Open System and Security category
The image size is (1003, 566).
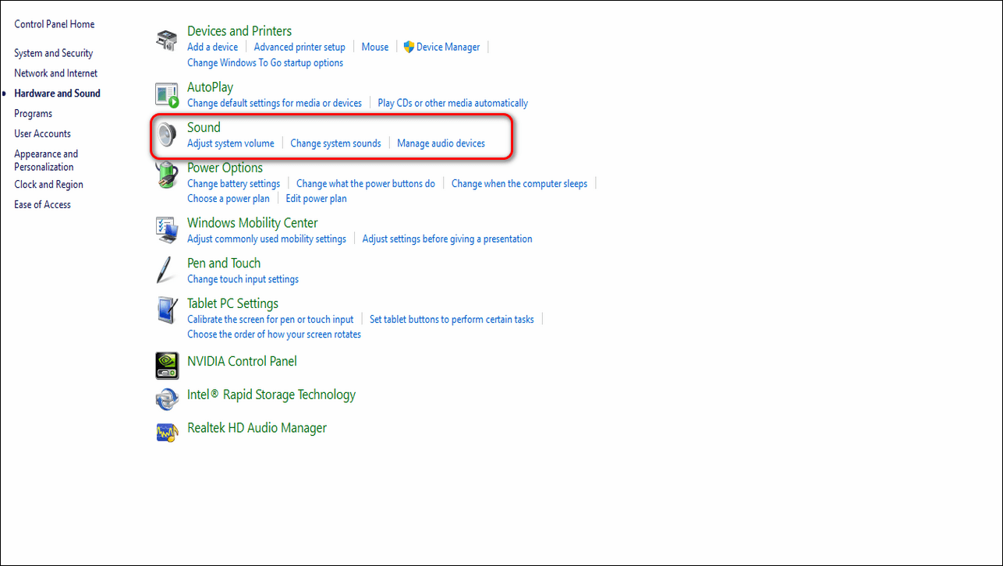pos(53,53)
